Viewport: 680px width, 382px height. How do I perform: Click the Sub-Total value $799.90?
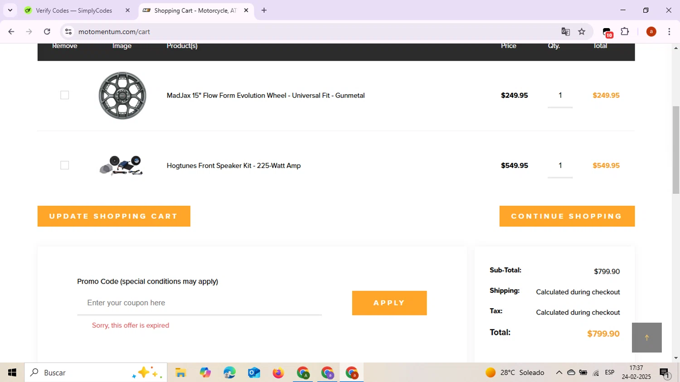607,271
